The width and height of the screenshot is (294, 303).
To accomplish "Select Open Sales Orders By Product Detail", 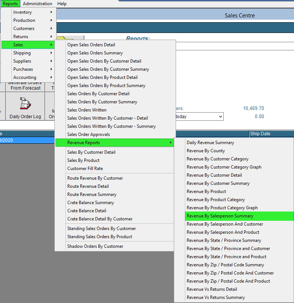I will 115,77.
